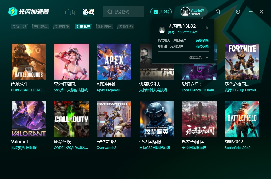Click the 我的电力 label under 终身会员
Image resolution: width=271 pixels, height=179 pixels.
pyautogui.click(x=196, y=14)
